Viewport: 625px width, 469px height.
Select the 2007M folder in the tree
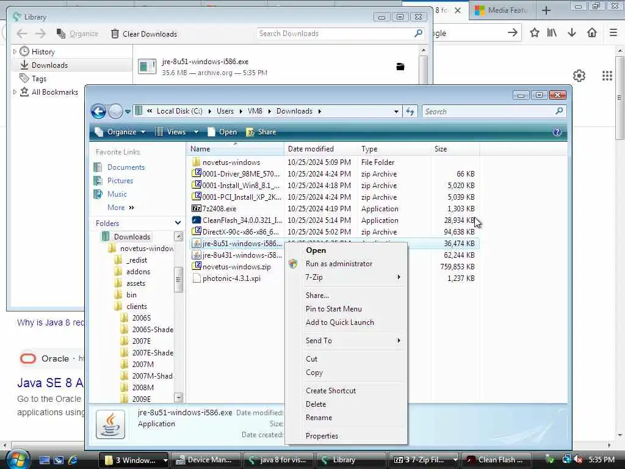(x=143, y=364)
